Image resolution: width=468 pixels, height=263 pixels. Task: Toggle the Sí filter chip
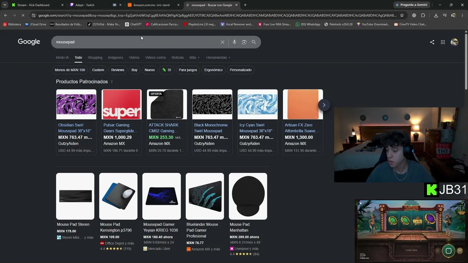tap(167, 70)
